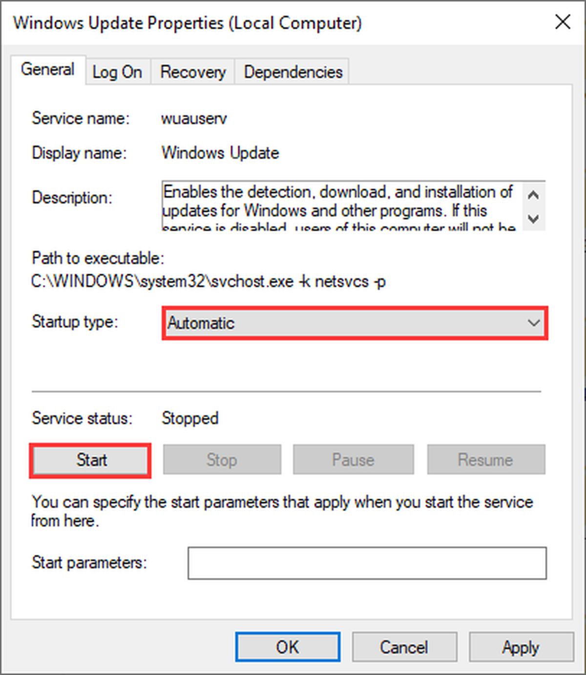This screenshot has height=675, width=586.
Task: Confirm changes with the OK button
Action: point(288,647)
